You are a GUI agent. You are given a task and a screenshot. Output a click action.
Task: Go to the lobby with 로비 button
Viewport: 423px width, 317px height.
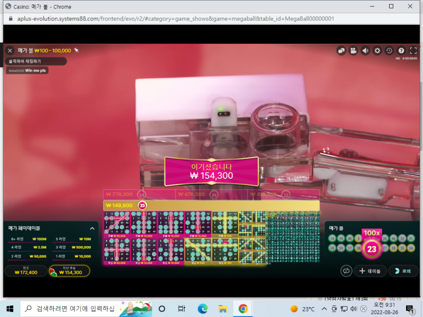point(403,271)
